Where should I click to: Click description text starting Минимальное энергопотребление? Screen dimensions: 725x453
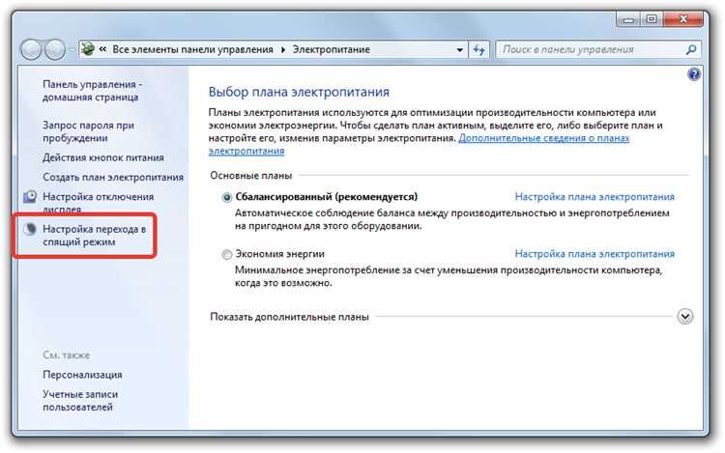coord(449,276)
